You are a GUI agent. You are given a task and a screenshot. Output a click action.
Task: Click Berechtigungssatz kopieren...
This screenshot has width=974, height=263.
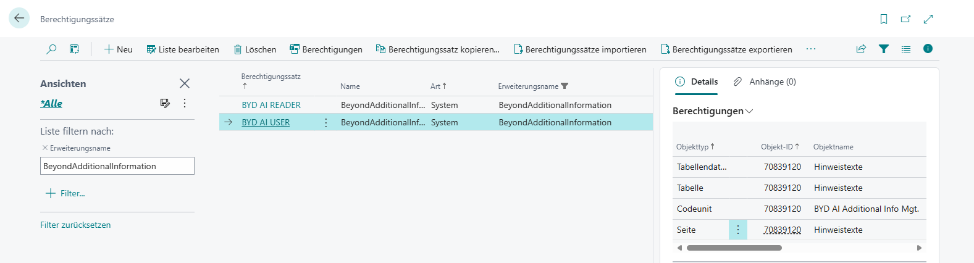[438, 49]
